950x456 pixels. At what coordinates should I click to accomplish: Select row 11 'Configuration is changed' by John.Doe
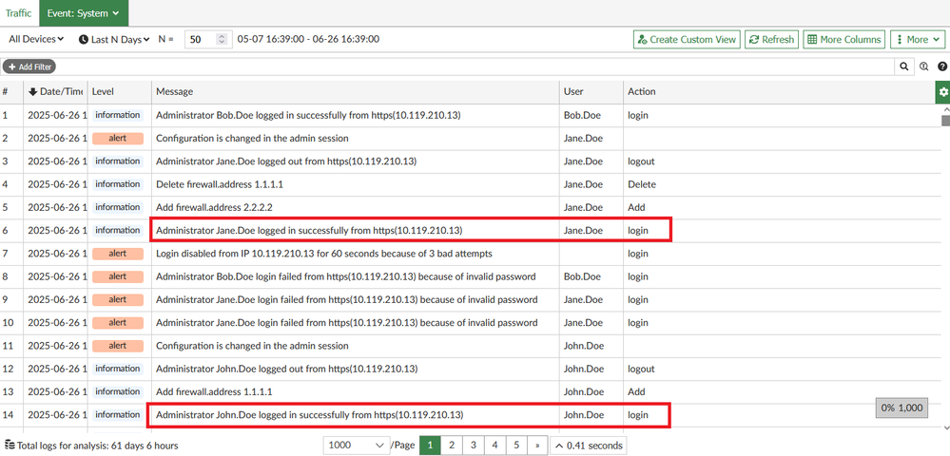pyautogui.click(x=252, y=346)
